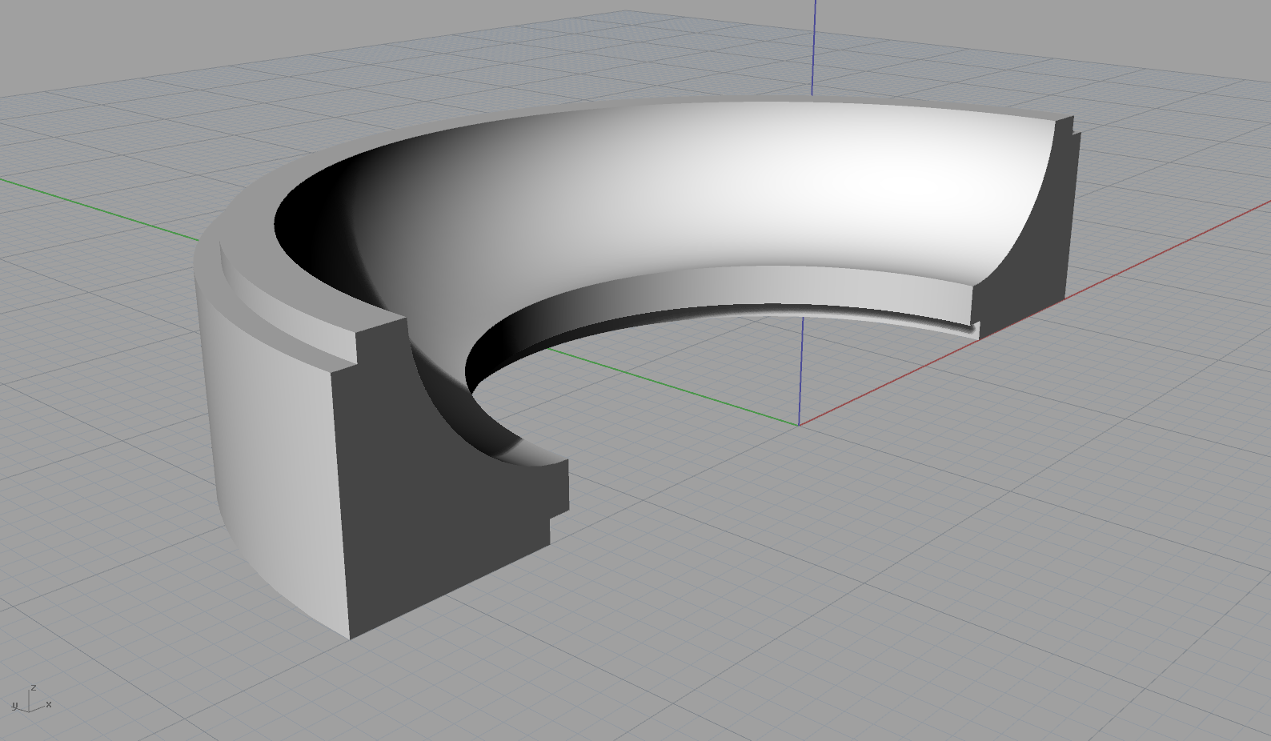Viewport: 1271px width, 741px height.
Task: Click the XYZ axis orientation gizmo
Action: (31, 699)
